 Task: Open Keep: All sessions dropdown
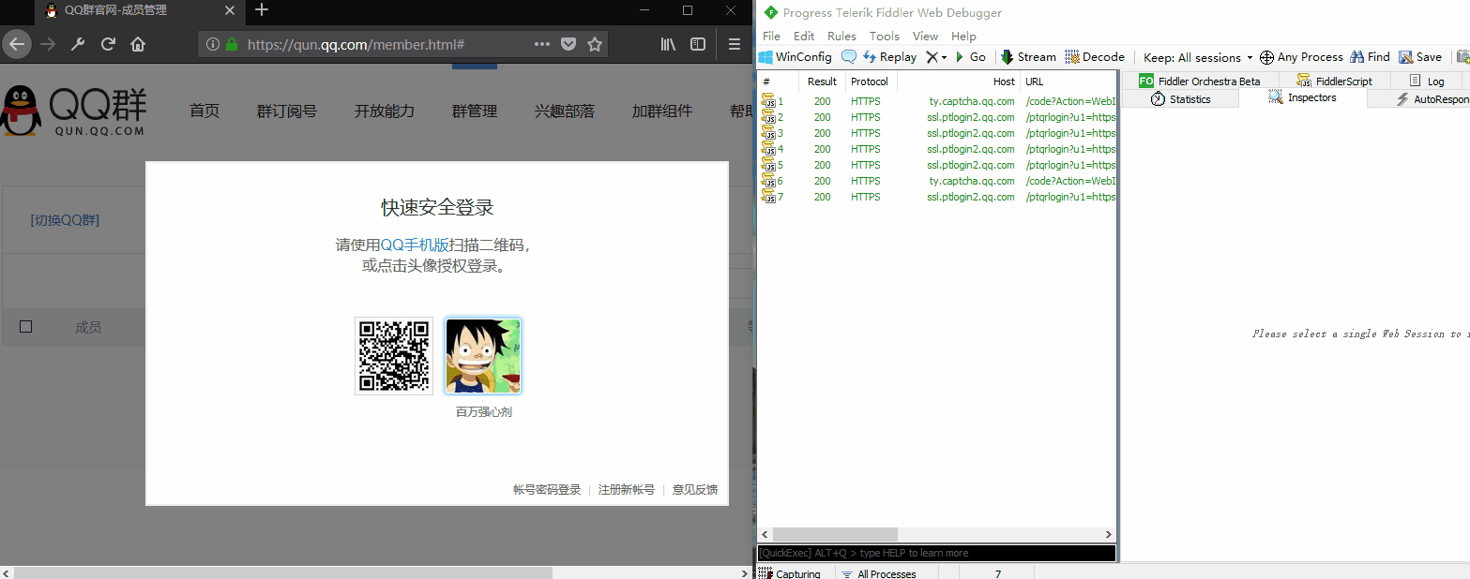click(x=1198, y=58)
